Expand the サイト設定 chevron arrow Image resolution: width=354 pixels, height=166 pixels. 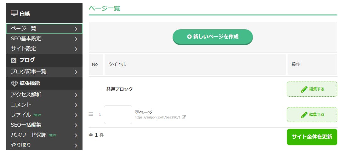pyautogui.click(x=76, y=49)
